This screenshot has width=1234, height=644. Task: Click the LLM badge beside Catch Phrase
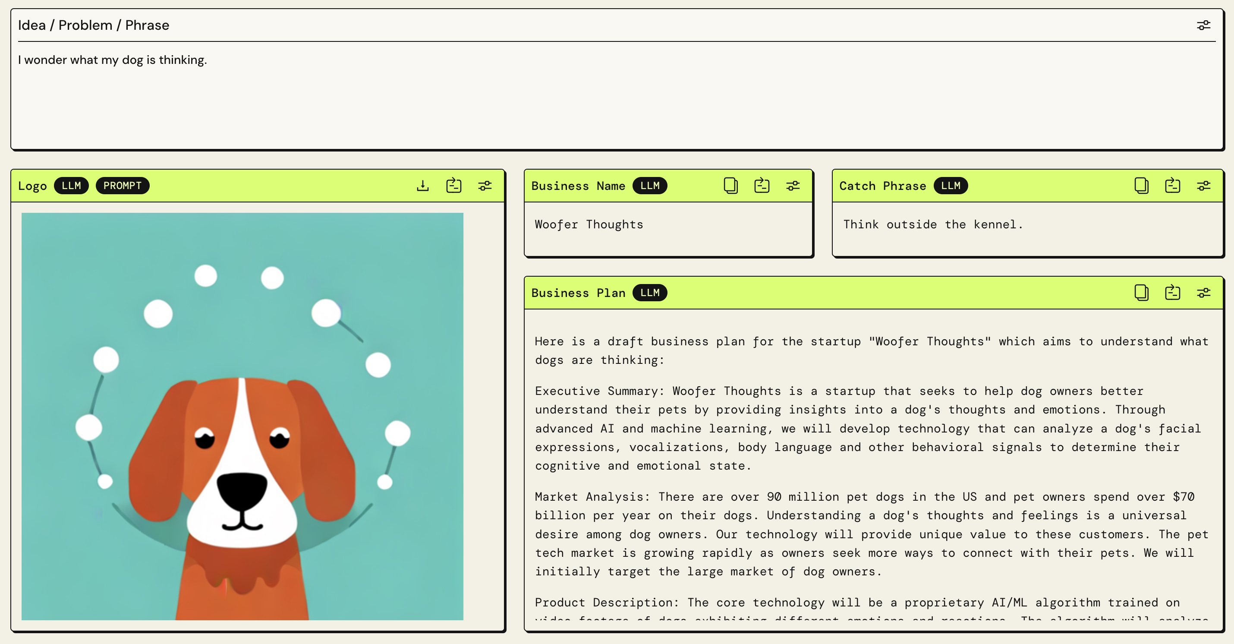coord(951,186)
